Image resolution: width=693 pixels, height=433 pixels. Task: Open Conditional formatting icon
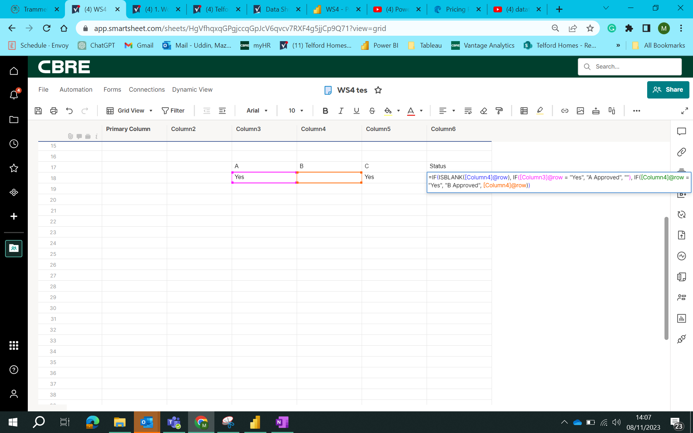pyautogui.click(x=524, y=111)
